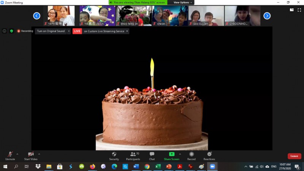Turn on Original Sound
Screen dimensions: 304x171
click(51, 31)
